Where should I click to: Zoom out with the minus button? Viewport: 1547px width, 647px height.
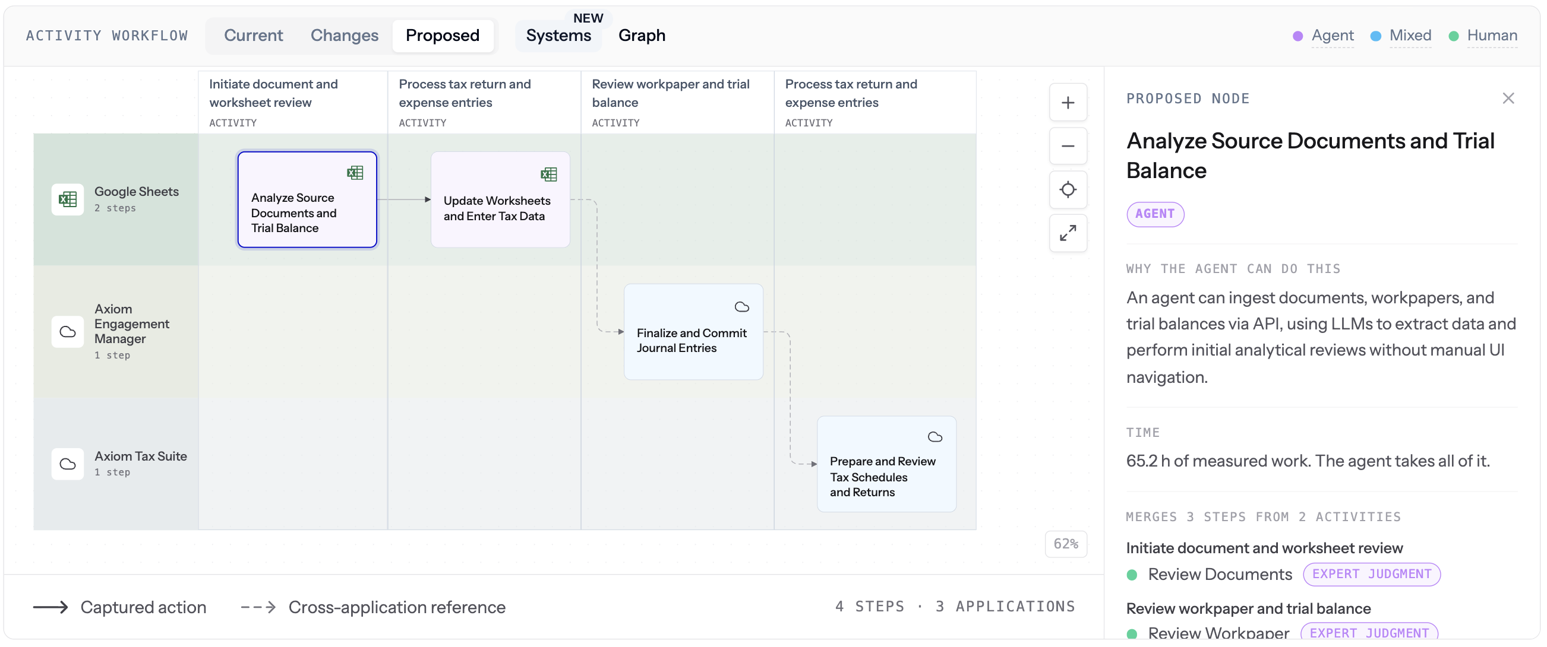[1068, 146]
